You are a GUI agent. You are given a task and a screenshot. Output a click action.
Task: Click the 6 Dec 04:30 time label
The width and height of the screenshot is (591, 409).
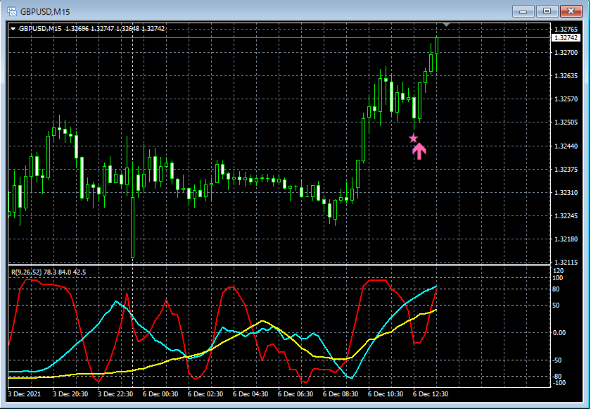click(x=250, y=394)
